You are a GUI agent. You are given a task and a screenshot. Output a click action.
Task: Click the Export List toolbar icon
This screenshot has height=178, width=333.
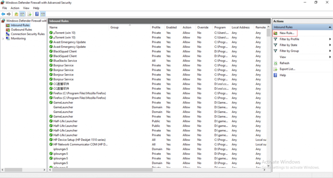click(30, 14)
